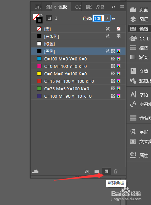Screen dimensions: 151x205
Task: Open the 属性 panel from dock
Action: tap(139, 155)
